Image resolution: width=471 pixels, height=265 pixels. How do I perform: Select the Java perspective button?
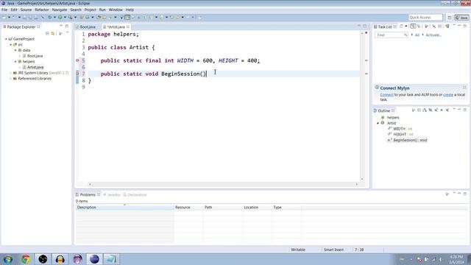[x=461, y=18]
